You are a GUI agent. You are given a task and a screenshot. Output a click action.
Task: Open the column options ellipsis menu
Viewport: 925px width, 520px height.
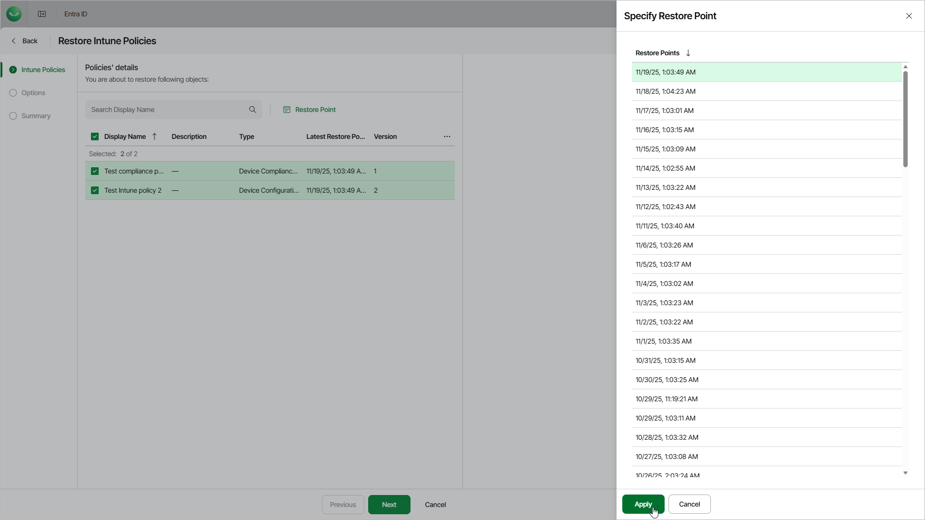click(447, 136)
